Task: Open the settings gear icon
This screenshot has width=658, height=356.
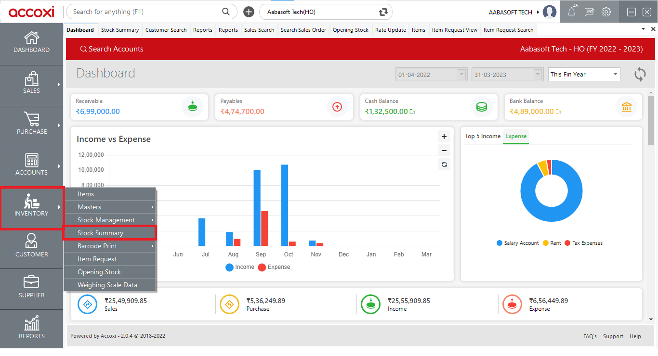Action: pyautogui.click(x=606, y=12)
